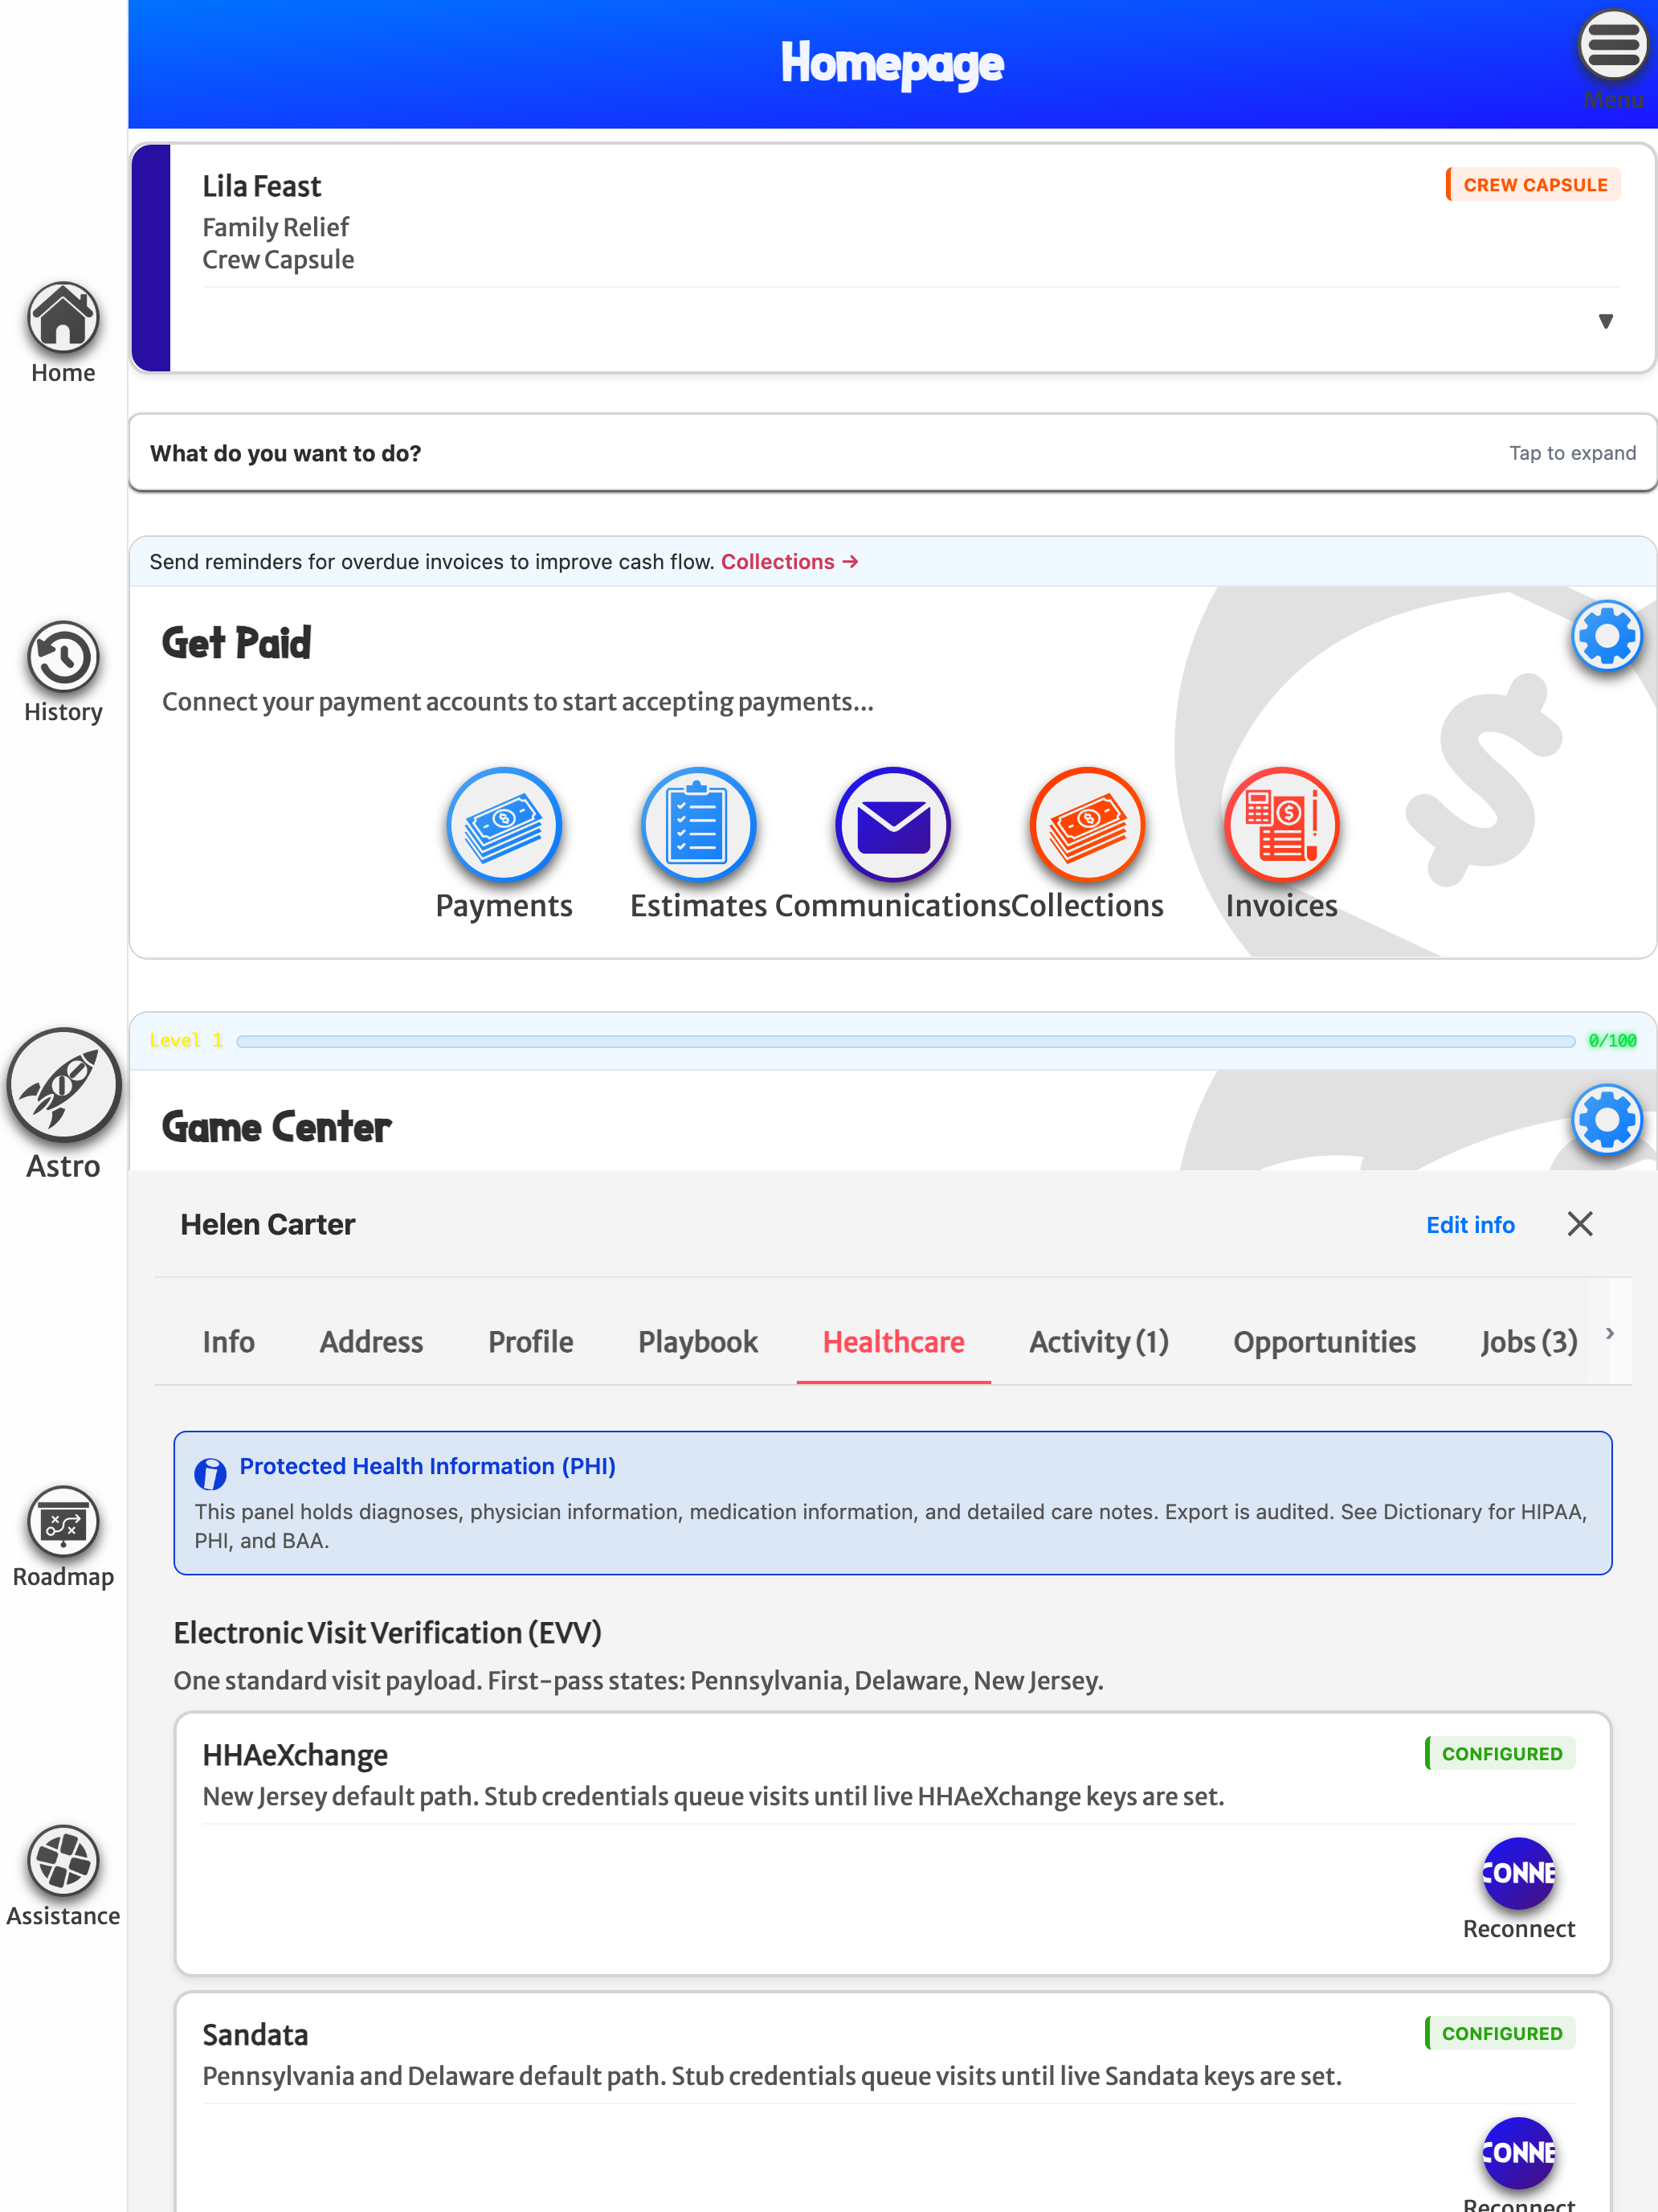Expand the Lila Feast card arrow
Image resolution: width=1658 pixels, height=2212 pixels.
tap(1605, 321)
